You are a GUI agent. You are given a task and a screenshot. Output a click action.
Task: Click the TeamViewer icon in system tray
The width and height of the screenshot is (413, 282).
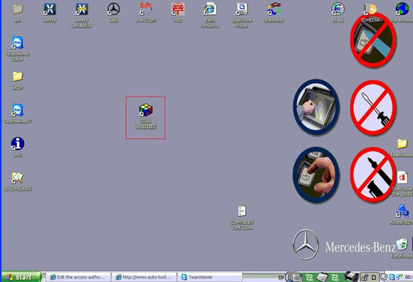click(x=392, y=277)
